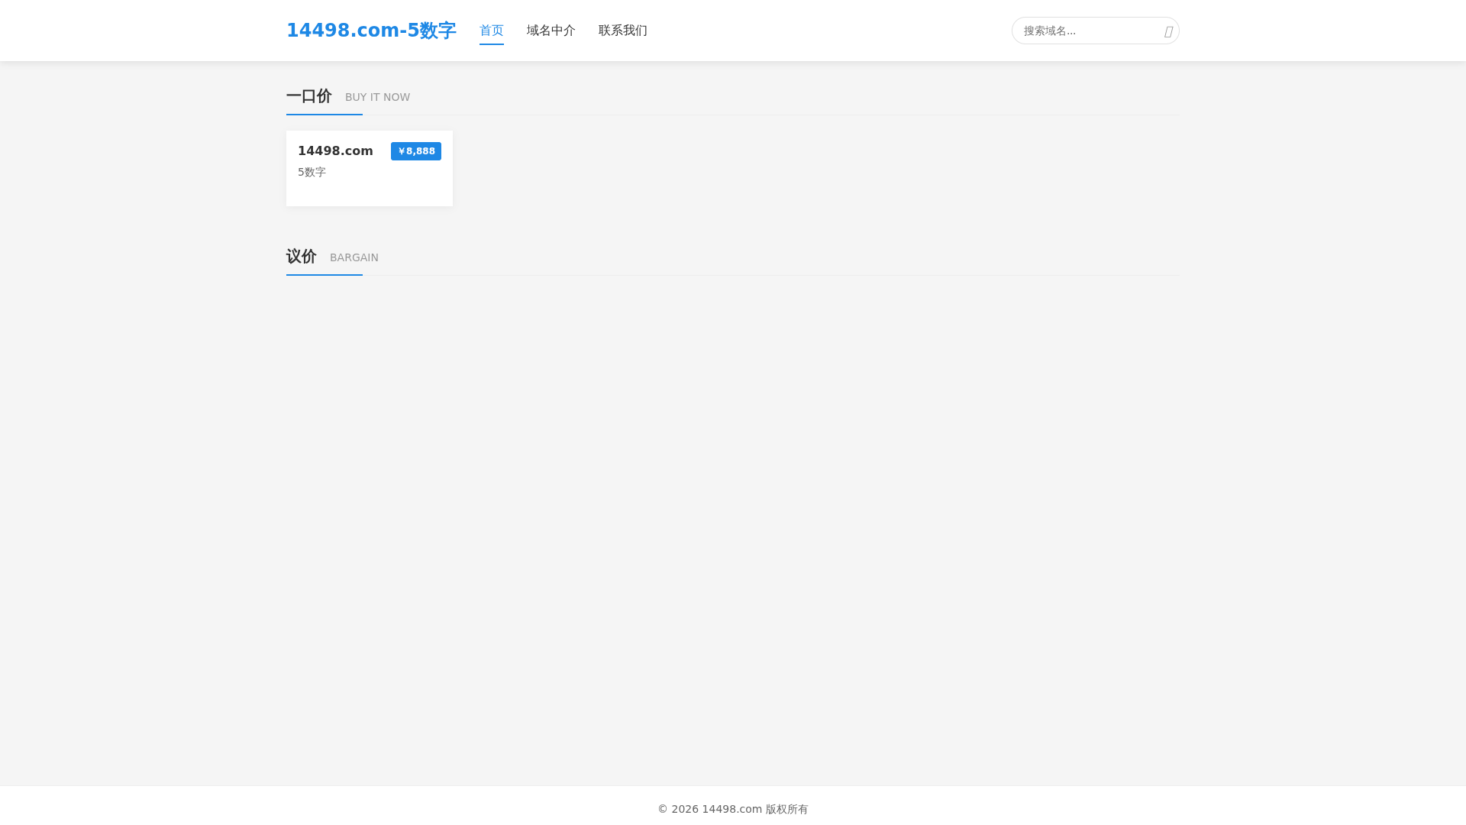Image resolution: width=1466 pixels, height=825 pixels.
Task: Click the 一口价 section heading
Action: click(x=309, y=96)
